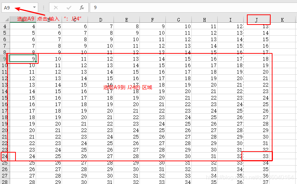Select column J by its header
This screenshot has height=184, width=297.
(x=257, y=20)
